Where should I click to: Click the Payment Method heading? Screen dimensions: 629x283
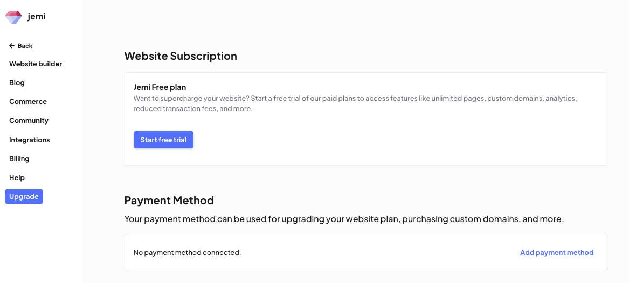[x=169, y=200]
